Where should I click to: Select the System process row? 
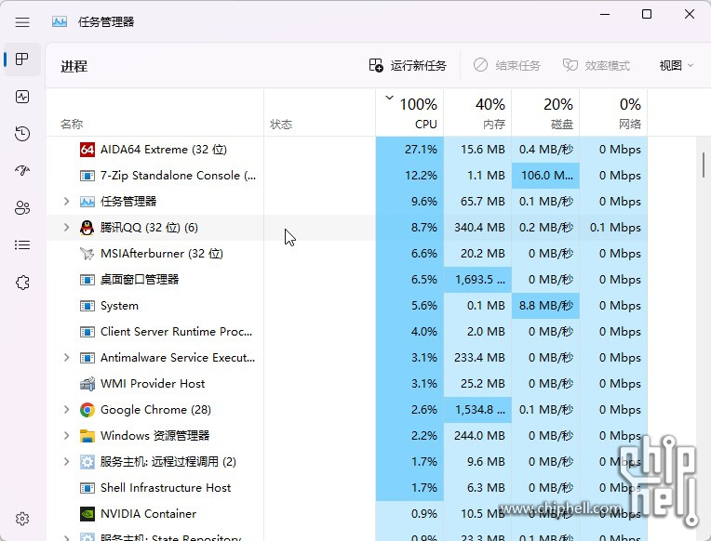click(x=347, y=306)
